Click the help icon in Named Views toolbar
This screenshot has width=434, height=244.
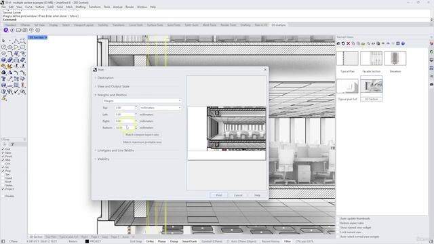(x=403, y=43)
